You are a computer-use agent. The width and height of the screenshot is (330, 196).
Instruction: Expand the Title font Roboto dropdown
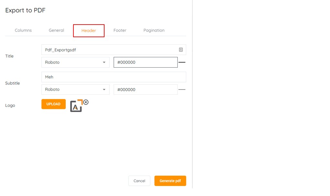pyautogui.click(x=75, y=62)
